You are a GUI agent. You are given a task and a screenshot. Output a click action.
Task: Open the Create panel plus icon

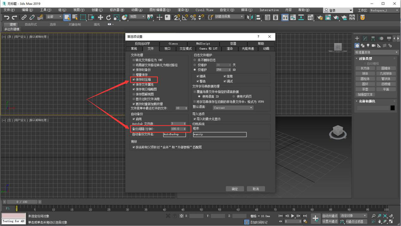click(357, 38)
